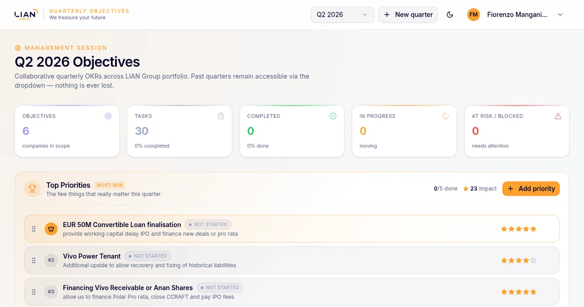Open the In Progress summary card

click(x=404, y=131)
